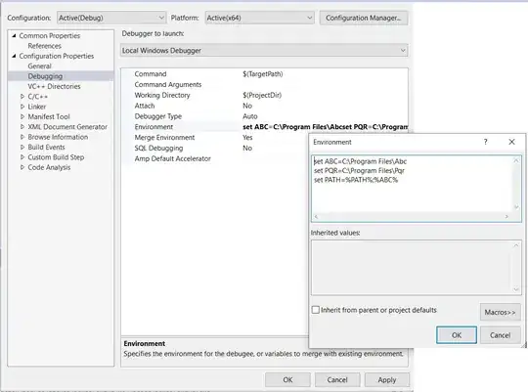
Task: Expand the Build Events node
Action: (22, 147)
